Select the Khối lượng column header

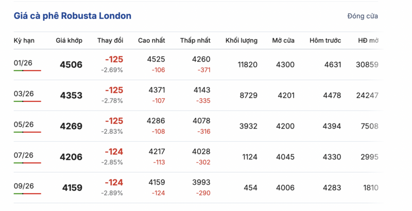click(242, 41)
